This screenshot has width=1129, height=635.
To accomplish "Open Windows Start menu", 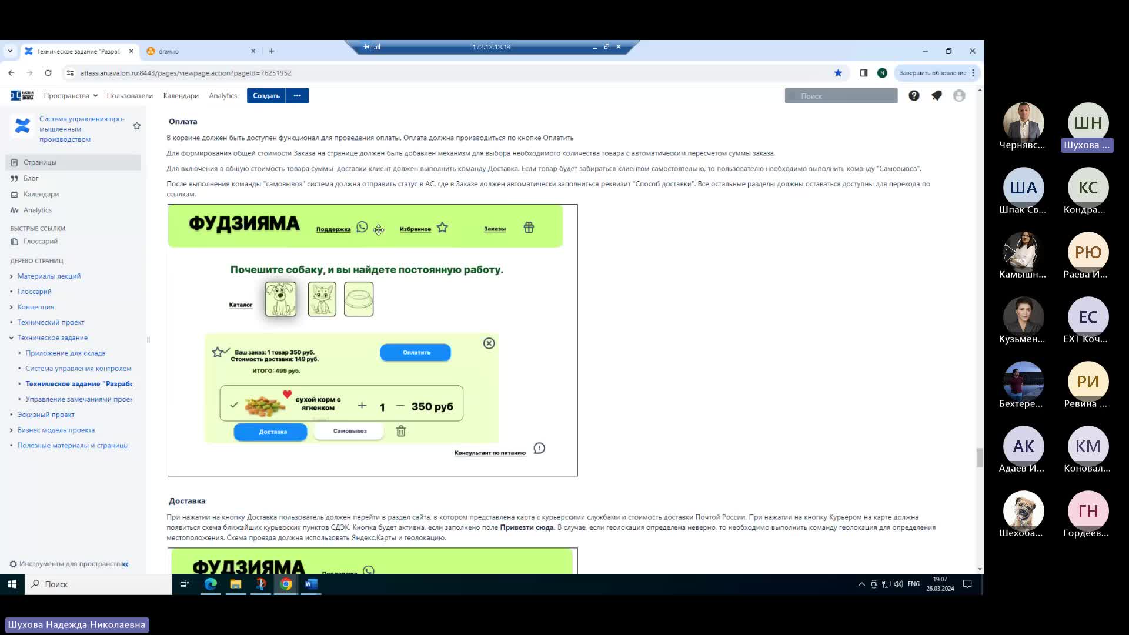I will (12, 584).
